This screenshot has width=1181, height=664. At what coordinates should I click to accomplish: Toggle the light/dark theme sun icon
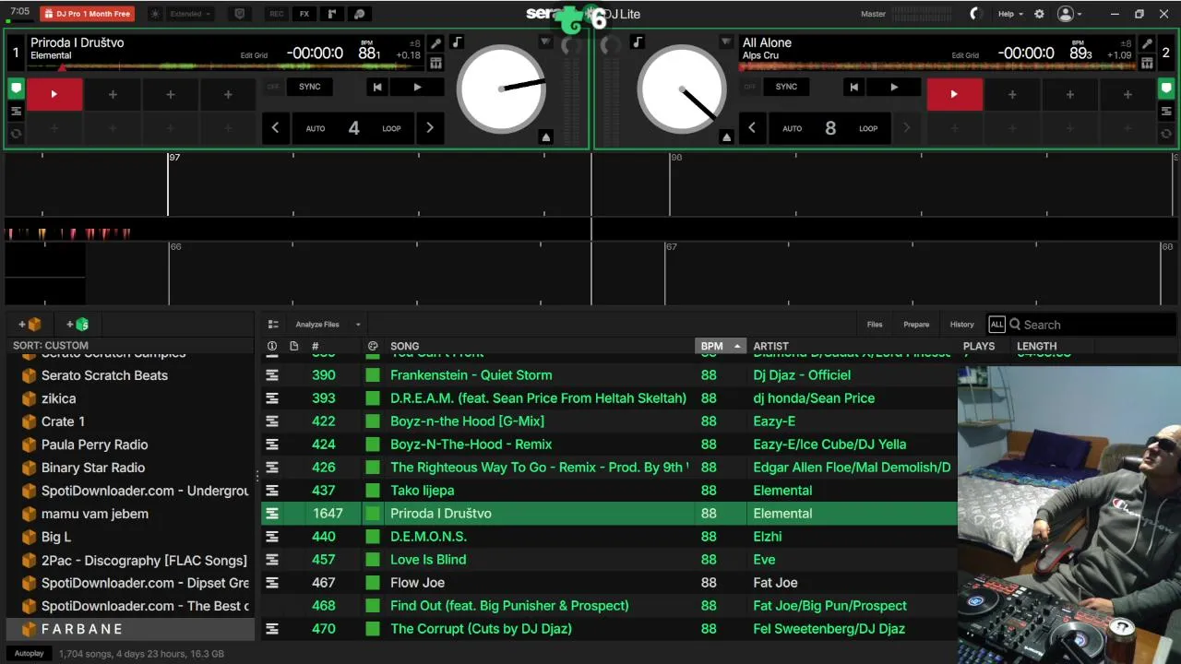coord(154,14)
